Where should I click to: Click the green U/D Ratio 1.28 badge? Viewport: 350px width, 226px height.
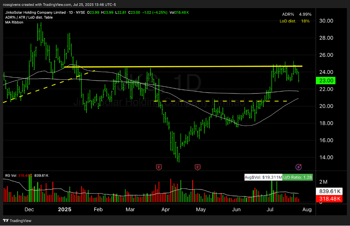click(x=297, y=178)
